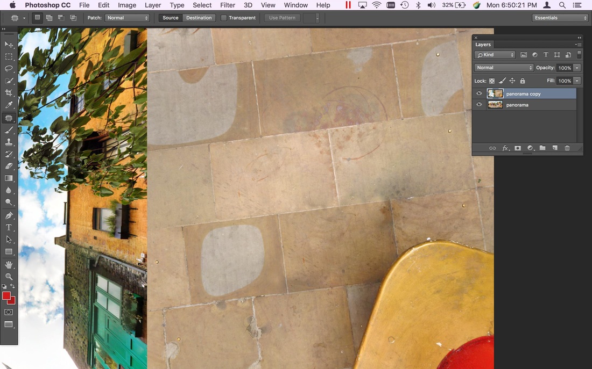Change the screen mode
This screenshot has height=369, width=592.
click(9, 324)
